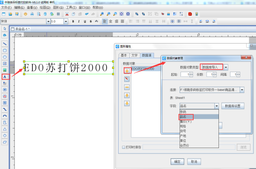Open the font name dropdown

48,21
